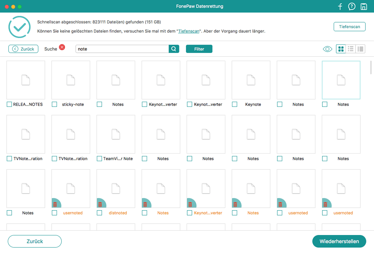The image size is (374, 253).
Task: Open the help question mark icon
Action: pos(352,7)
